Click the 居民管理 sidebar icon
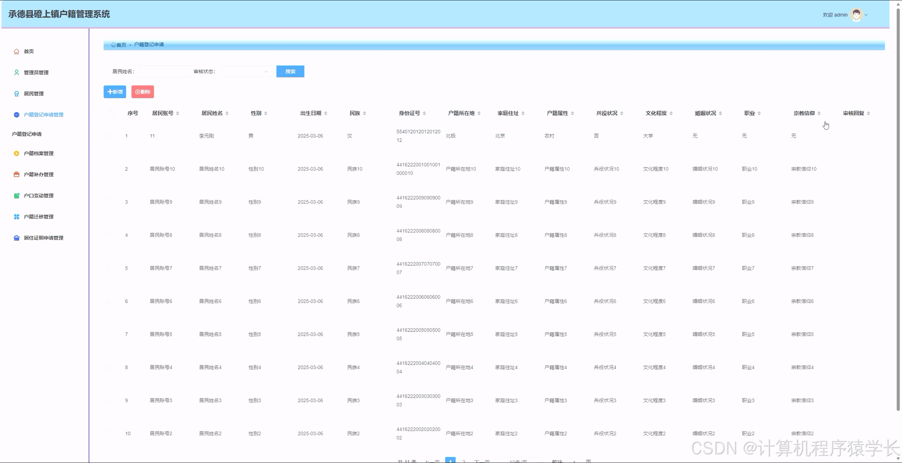902x463 pixels. (17, 94)
